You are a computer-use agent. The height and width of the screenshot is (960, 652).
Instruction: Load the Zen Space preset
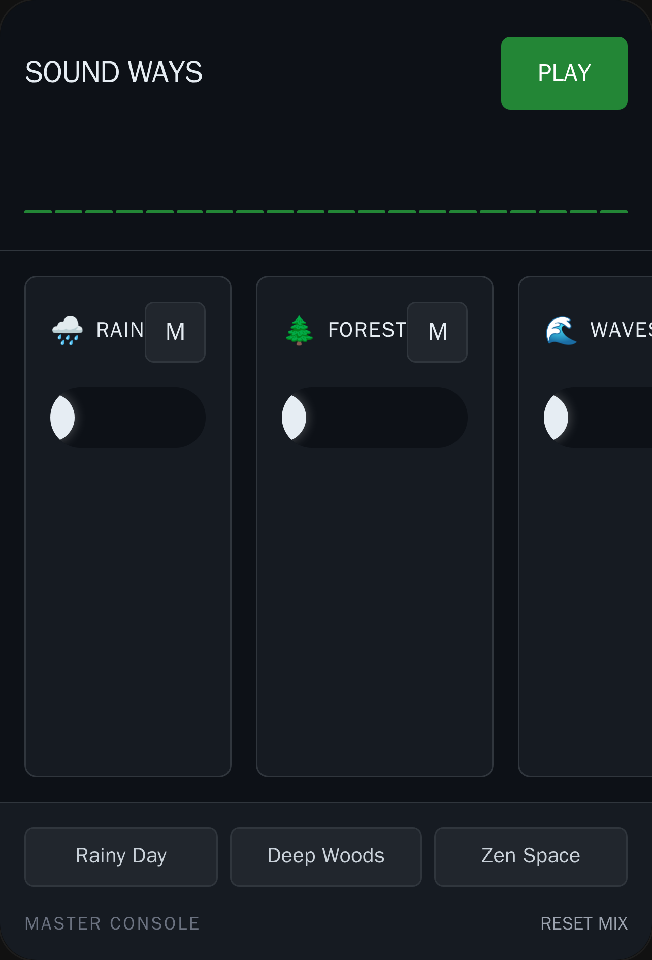click(x=531, y=857)
